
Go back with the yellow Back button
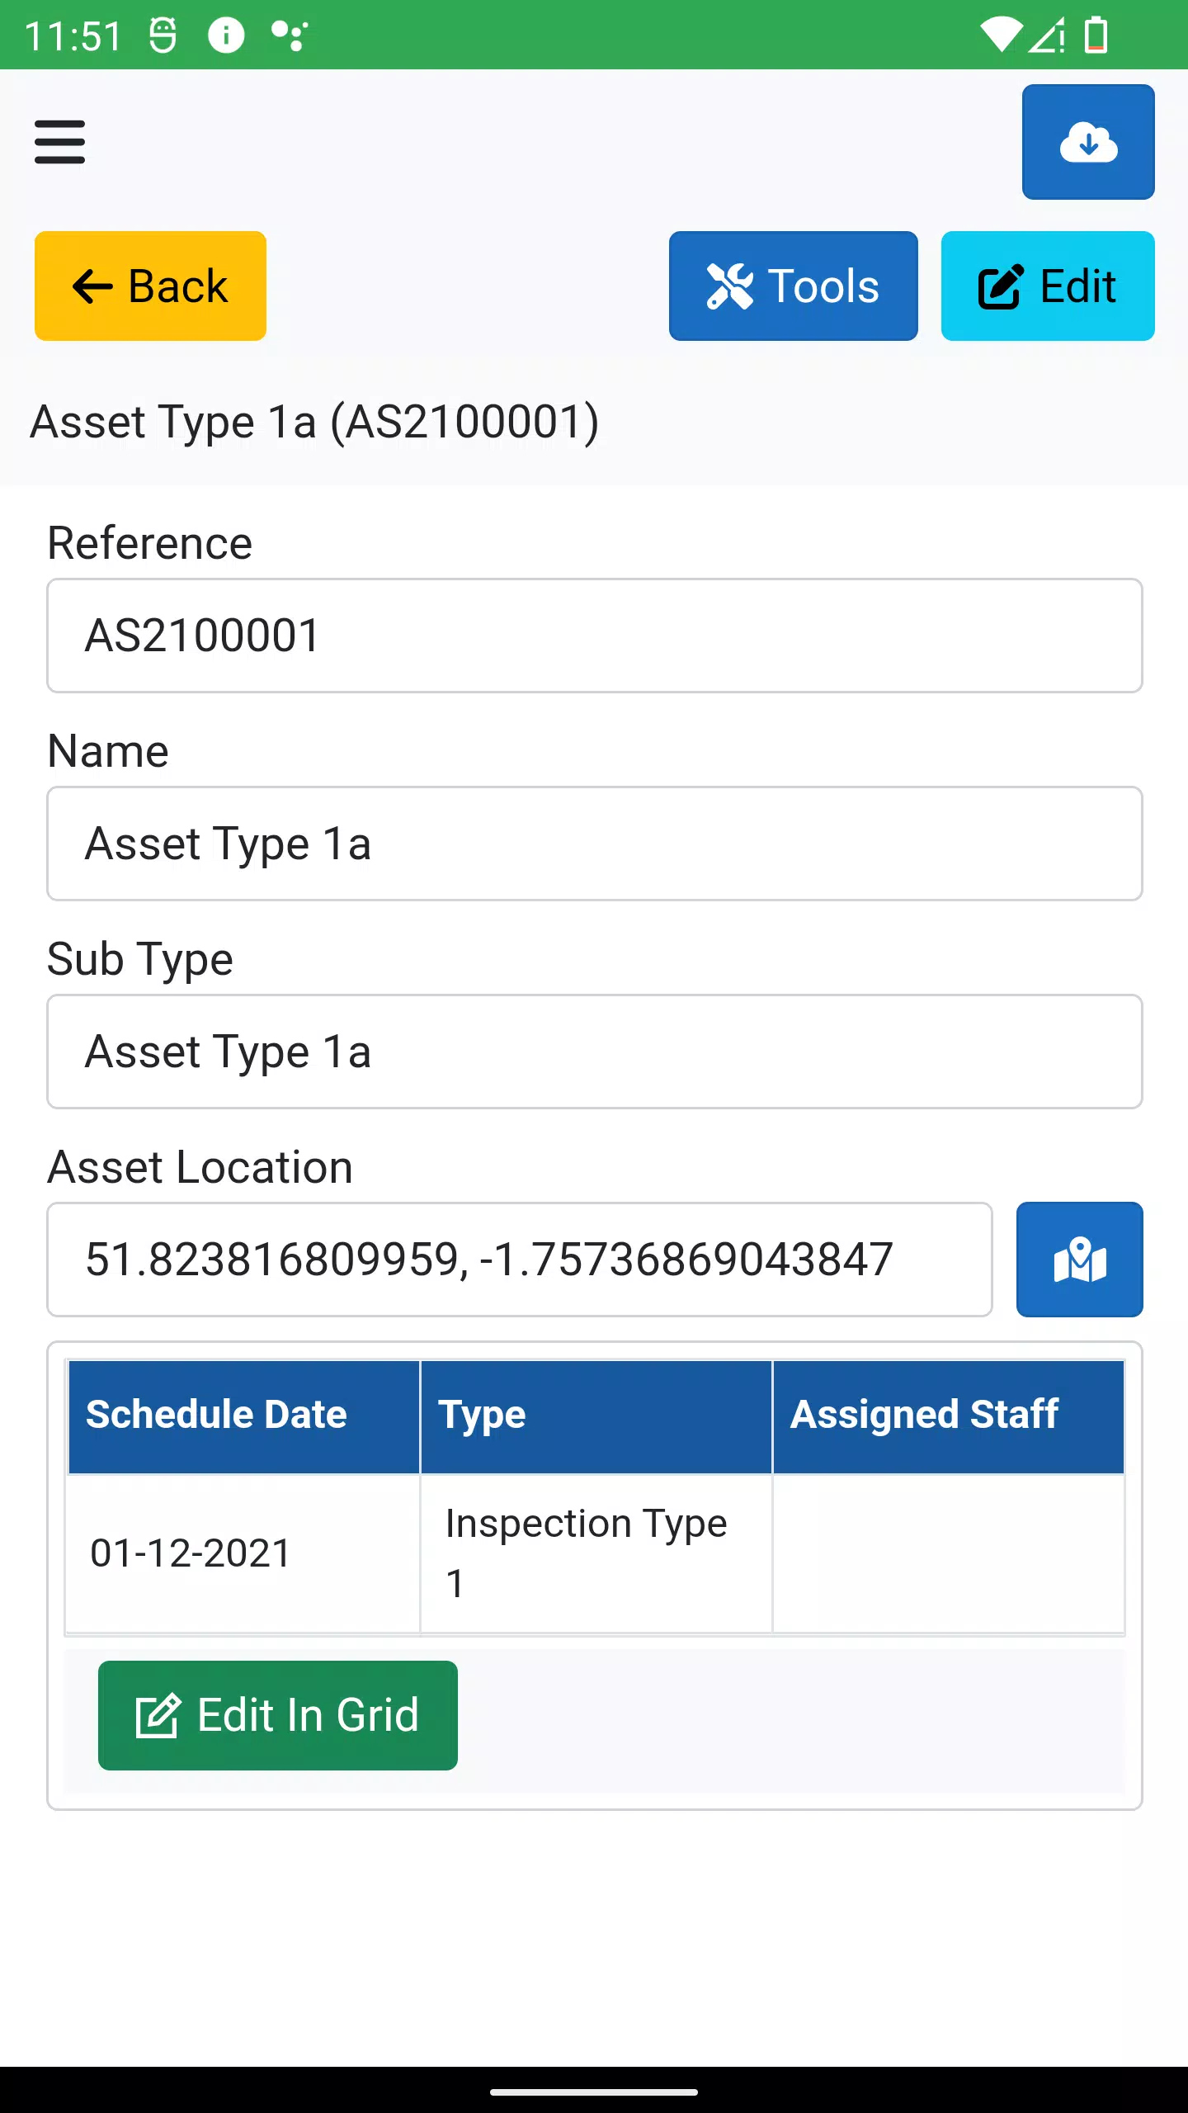pyautogui.click(x=150, y=286)
